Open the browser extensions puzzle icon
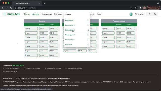The image size is (161, 91). point(140,8)
